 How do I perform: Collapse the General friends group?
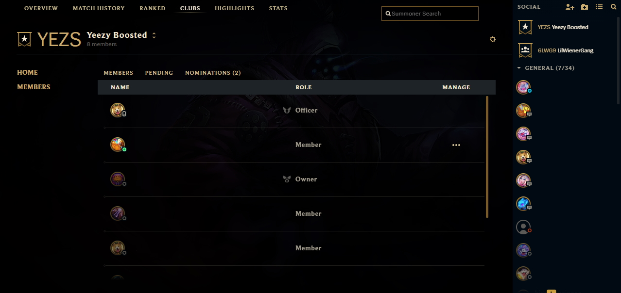click(519, 68)
